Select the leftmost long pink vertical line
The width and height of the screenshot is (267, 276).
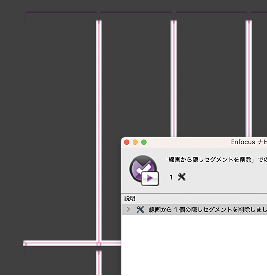coord(99,130)
